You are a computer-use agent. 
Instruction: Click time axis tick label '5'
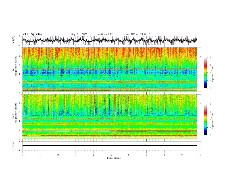pos(111,155)
